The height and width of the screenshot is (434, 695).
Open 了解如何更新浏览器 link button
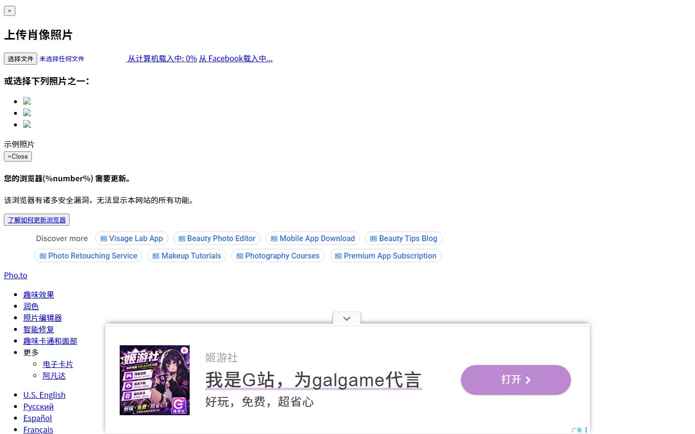pos(37,220)
